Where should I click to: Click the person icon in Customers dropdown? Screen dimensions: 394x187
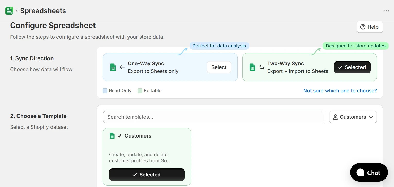click(335, 117)
